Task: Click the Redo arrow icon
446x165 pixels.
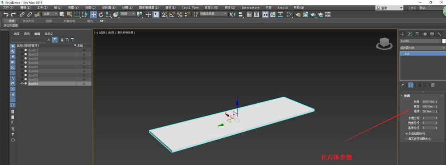Action: click(x=13, y=15)
